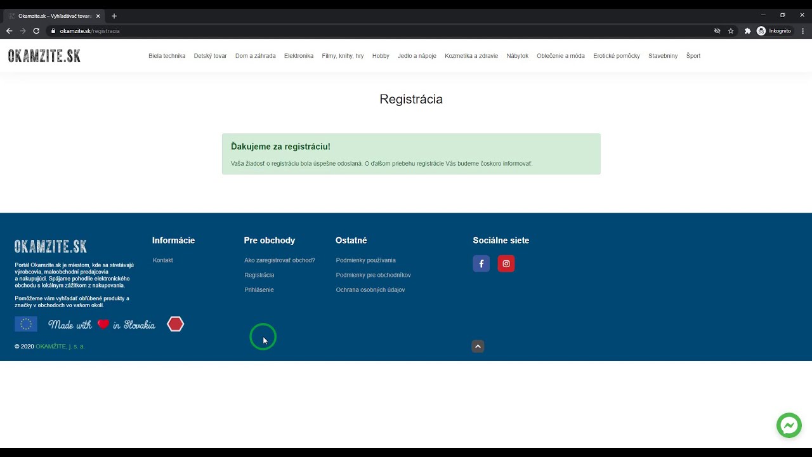Click the browser back arrow
The width and height of the screenshot is (812, 457).
tap(9, 30)
